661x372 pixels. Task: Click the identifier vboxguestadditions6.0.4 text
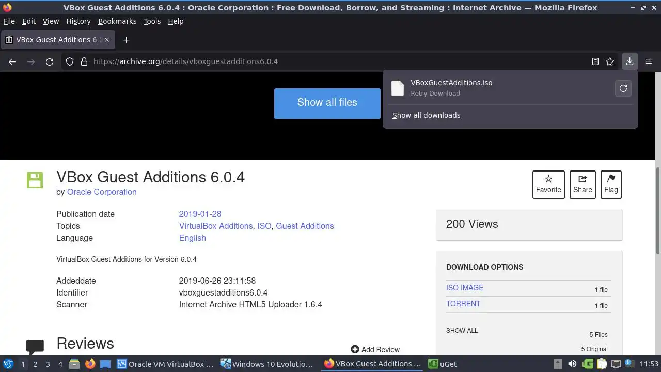(223, 292)
